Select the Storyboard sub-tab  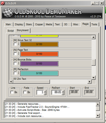(23, 30)
